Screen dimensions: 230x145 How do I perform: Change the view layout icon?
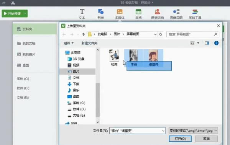[192, 43]
